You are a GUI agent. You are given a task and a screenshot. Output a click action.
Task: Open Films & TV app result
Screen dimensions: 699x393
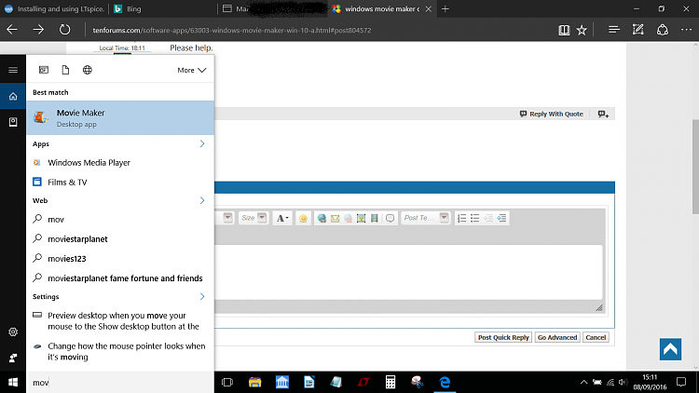[x=120, y=183]
